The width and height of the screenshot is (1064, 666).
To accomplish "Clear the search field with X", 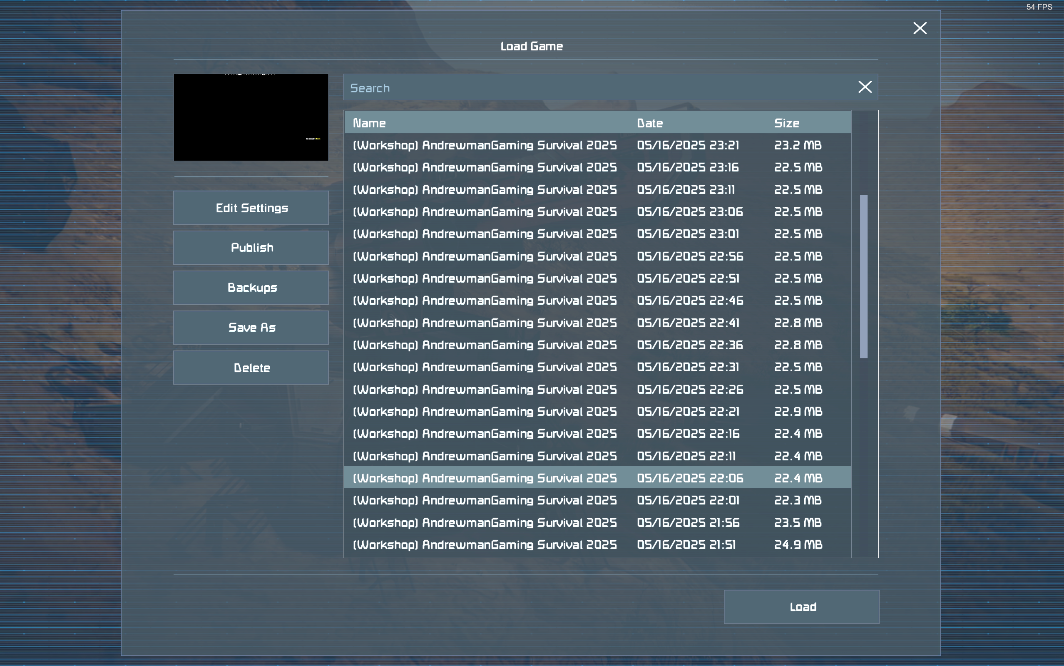I will pyautogui.click(x=865, y=87).
